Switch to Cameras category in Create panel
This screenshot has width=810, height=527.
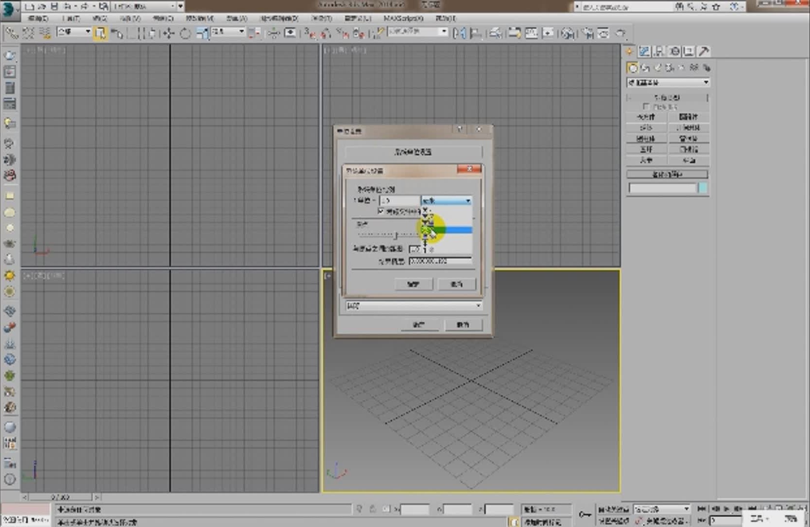pos(669,67)
